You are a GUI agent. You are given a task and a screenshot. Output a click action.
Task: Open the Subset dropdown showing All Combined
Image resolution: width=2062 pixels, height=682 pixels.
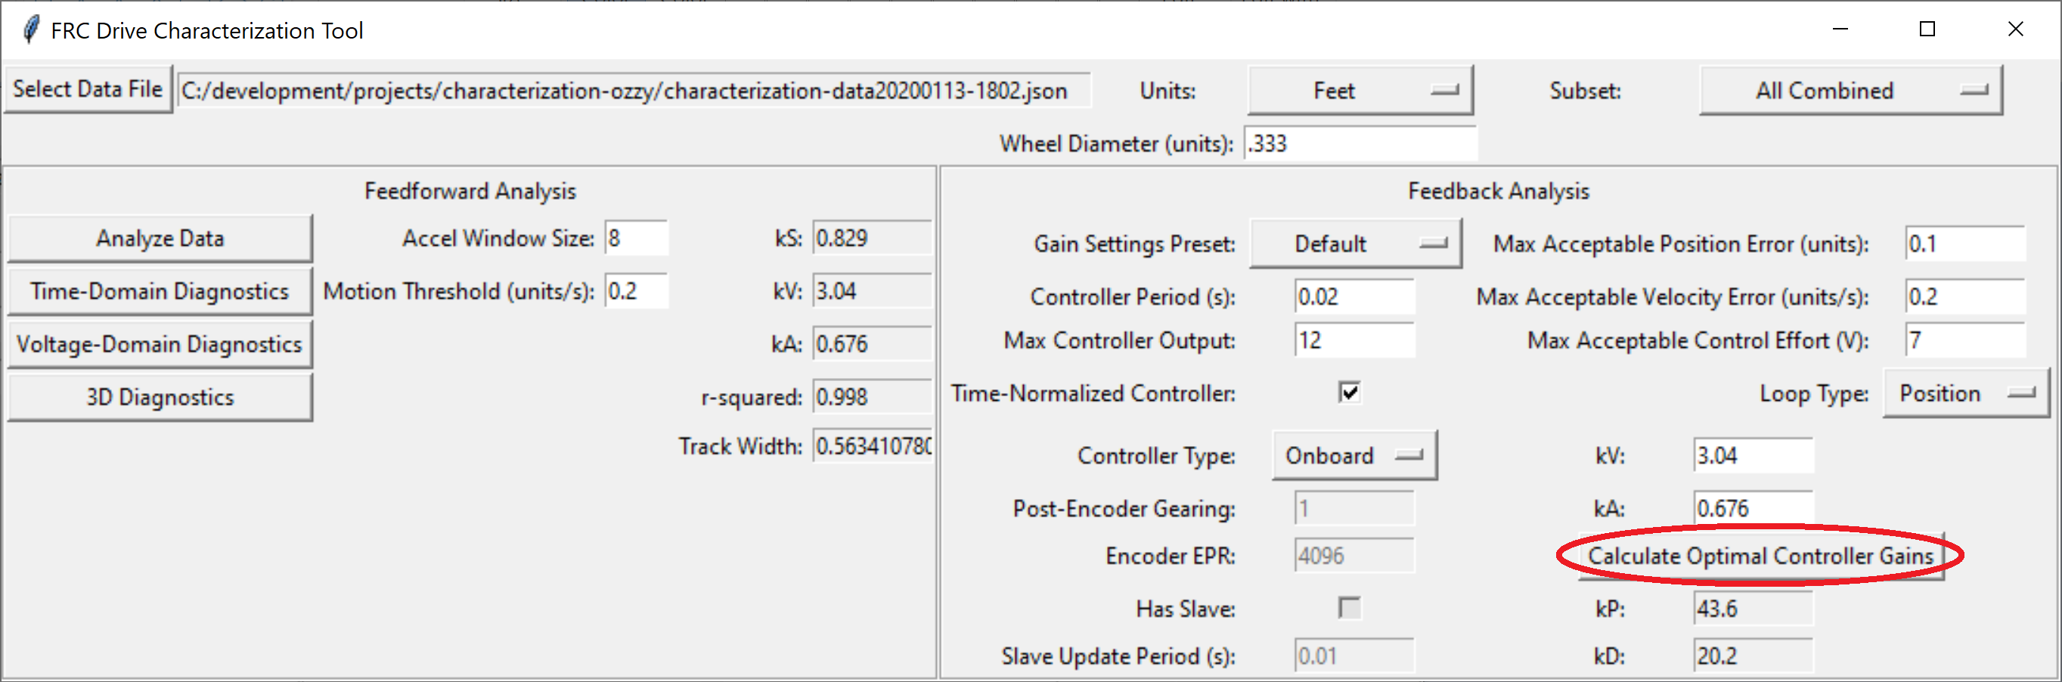click(x=1850, y=90)
